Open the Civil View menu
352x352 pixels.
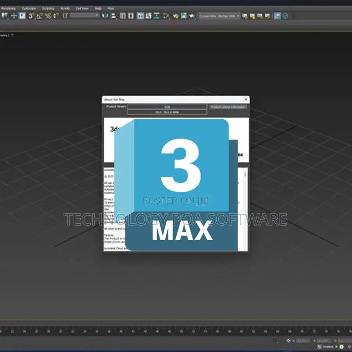[x=82, y=9]
